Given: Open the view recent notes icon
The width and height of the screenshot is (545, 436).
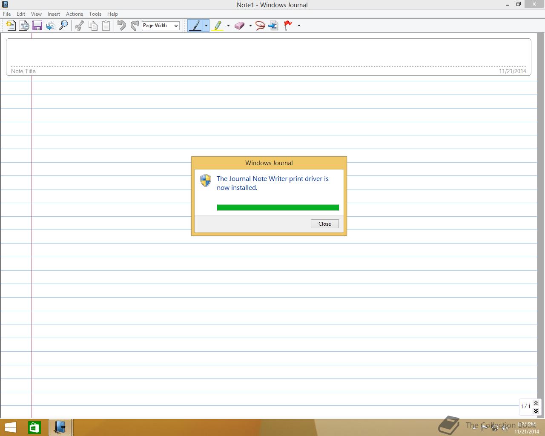Looking at the screenshot, I should [x=24, y=26].
